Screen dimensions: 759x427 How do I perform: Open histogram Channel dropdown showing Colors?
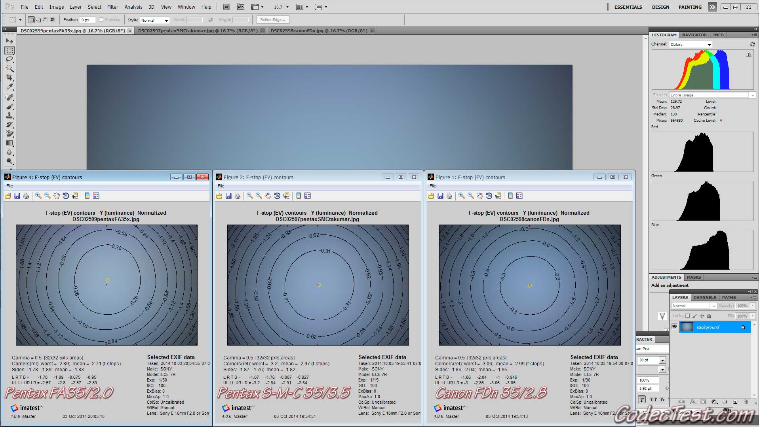pos(691,44)
